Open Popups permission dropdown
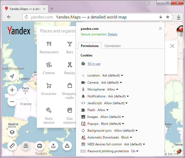 [x=112, y=124]
